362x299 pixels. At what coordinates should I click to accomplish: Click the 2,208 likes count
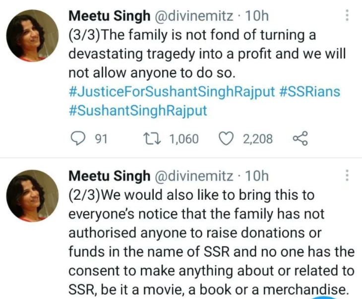click(x=257, y=139)
